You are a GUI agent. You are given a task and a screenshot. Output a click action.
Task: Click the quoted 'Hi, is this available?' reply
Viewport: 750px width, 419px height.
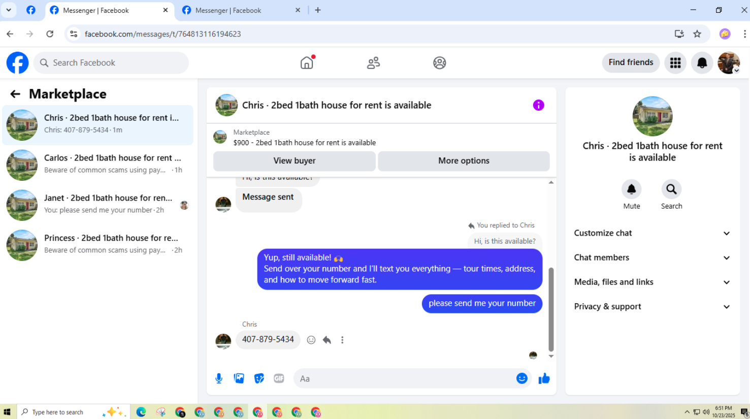[505, 241]
